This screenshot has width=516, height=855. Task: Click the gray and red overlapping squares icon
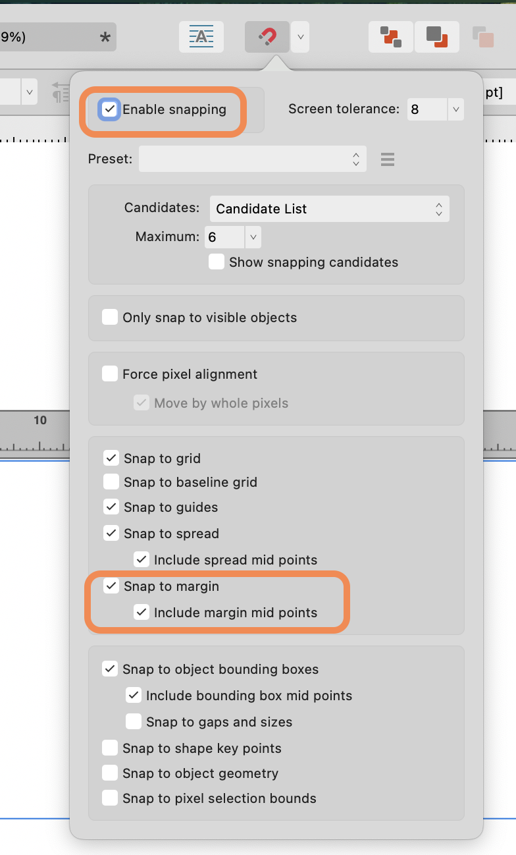[x=436, y=37]
